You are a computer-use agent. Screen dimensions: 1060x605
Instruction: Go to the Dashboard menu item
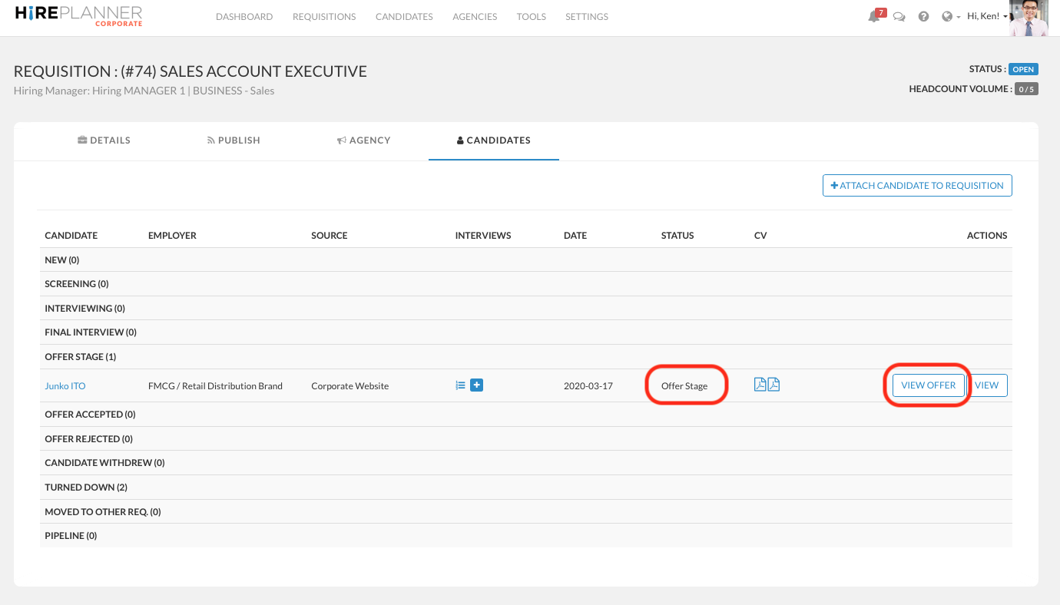click(244, 17)
